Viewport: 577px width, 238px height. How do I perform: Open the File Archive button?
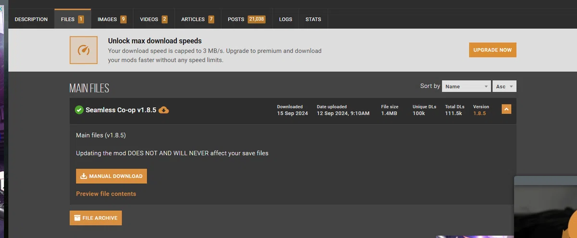click(96, 218)
